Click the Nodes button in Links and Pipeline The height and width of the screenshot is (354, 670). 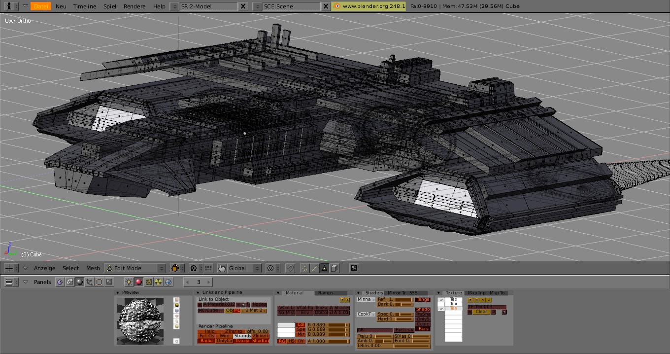coord(259,305)
